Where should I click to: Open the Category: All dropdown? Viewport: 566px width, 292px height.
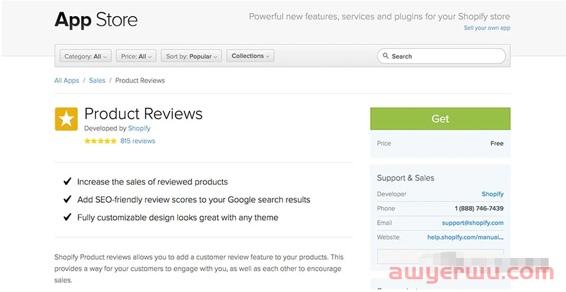pos(87,56)
